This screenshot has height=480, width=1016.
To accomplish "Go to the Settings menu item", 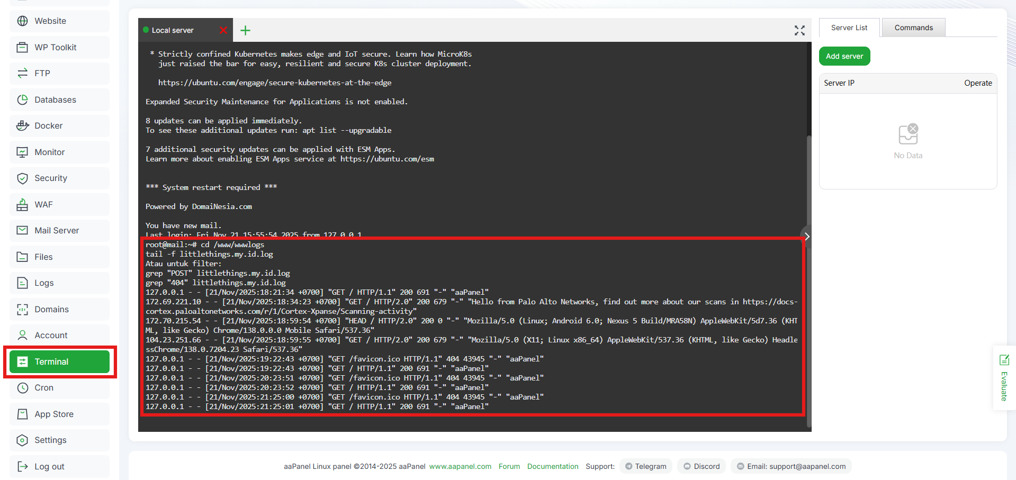I will (x=59, y=440).
